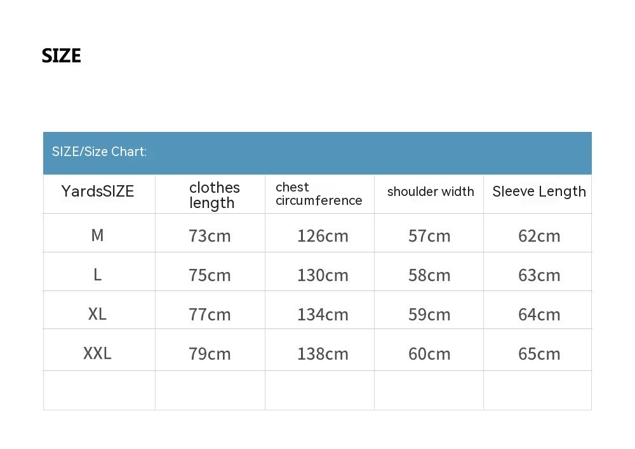635x449 pixels.
Task: Select the 65cm sleeve length cell
Action: click(x=539, y=354)
